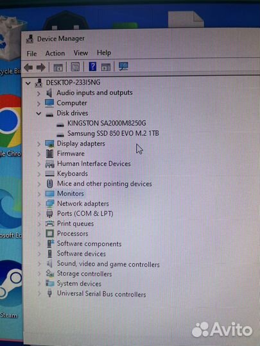Viewport: 260px width, 346px height.
Task: Expand the Keyboards category arrow
Action: click(39, 174)
